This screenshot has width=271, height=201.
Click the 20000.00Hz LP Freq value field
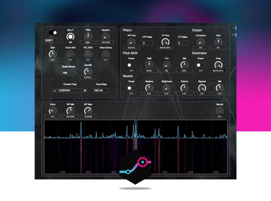tap(166, 48)
